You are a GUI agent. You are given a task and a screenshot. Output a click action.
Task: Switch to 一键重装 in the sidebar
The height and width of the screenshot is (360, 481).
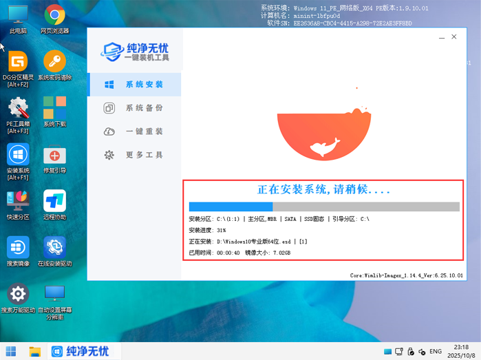tap(135, 131)
